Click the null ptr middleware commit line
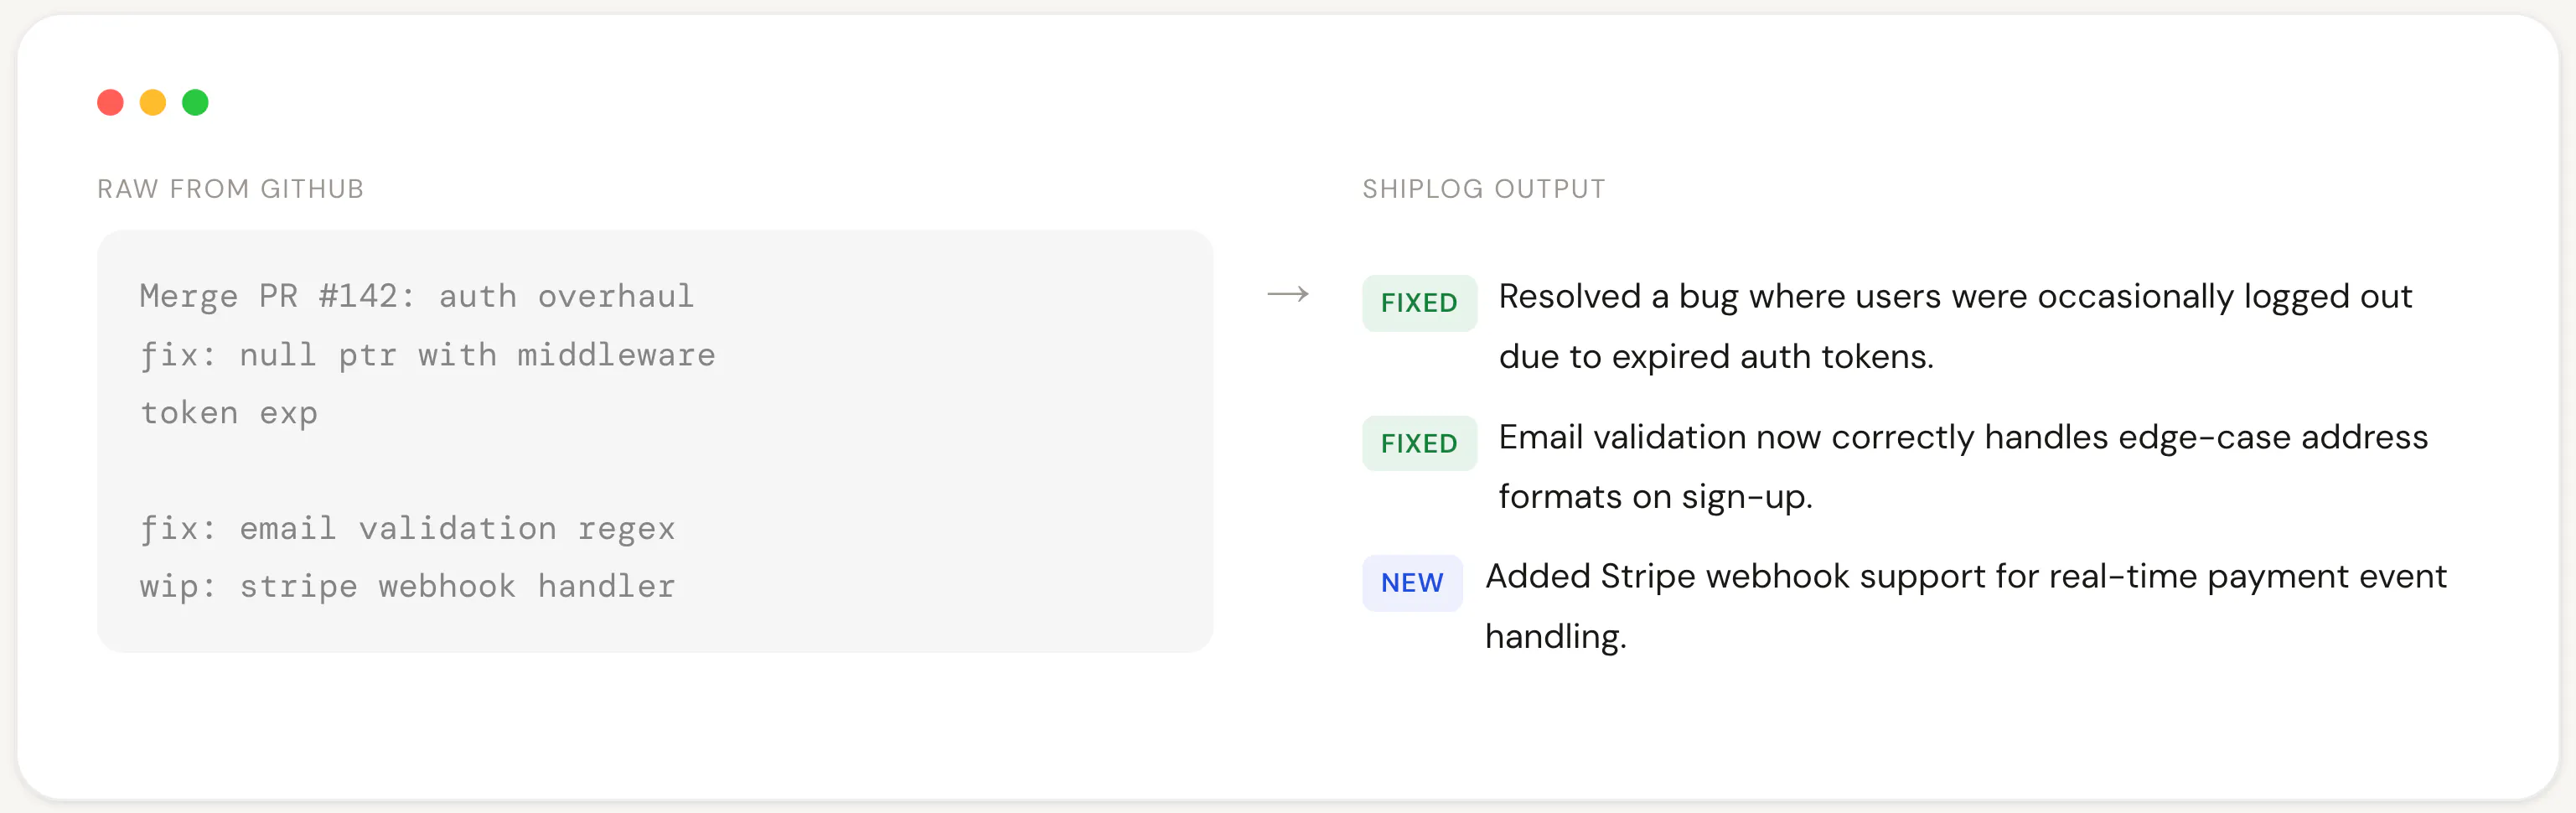This screenshot has width=2576, height=813. [x=427, y=355]
